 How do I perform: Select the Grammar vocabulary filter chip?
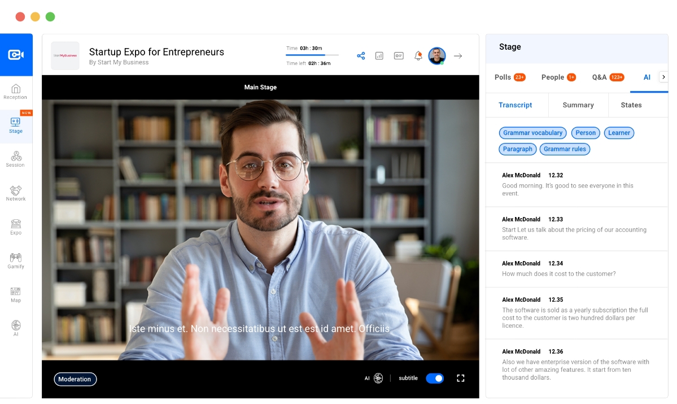click(532, 133)
